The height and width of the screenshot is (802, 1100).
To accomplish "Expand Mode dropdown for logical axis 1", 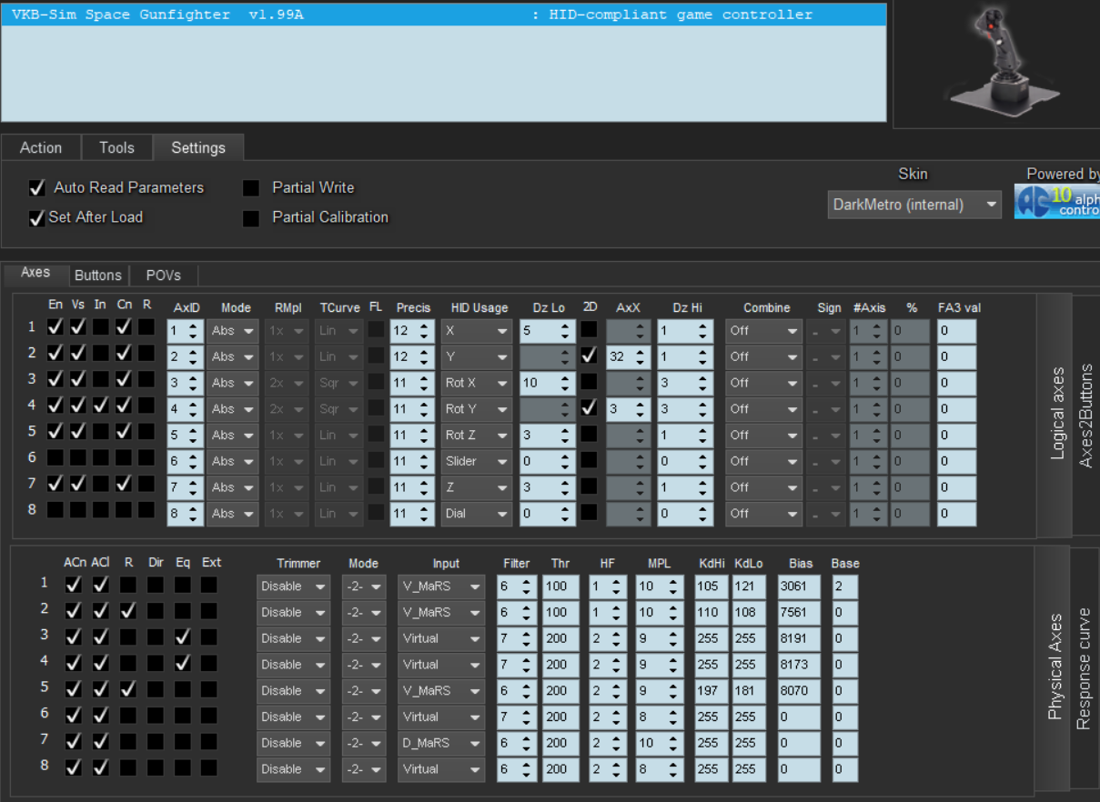I will point(232,331).
